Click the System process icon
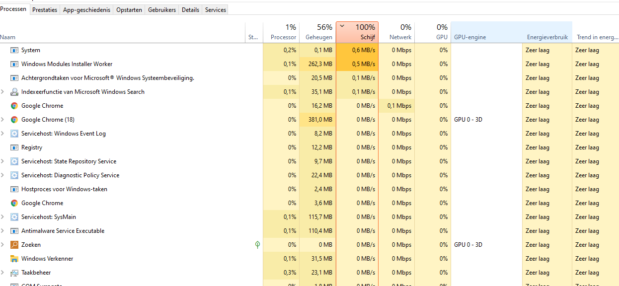Screen dimensions: 619x286 tap(14, 50)
